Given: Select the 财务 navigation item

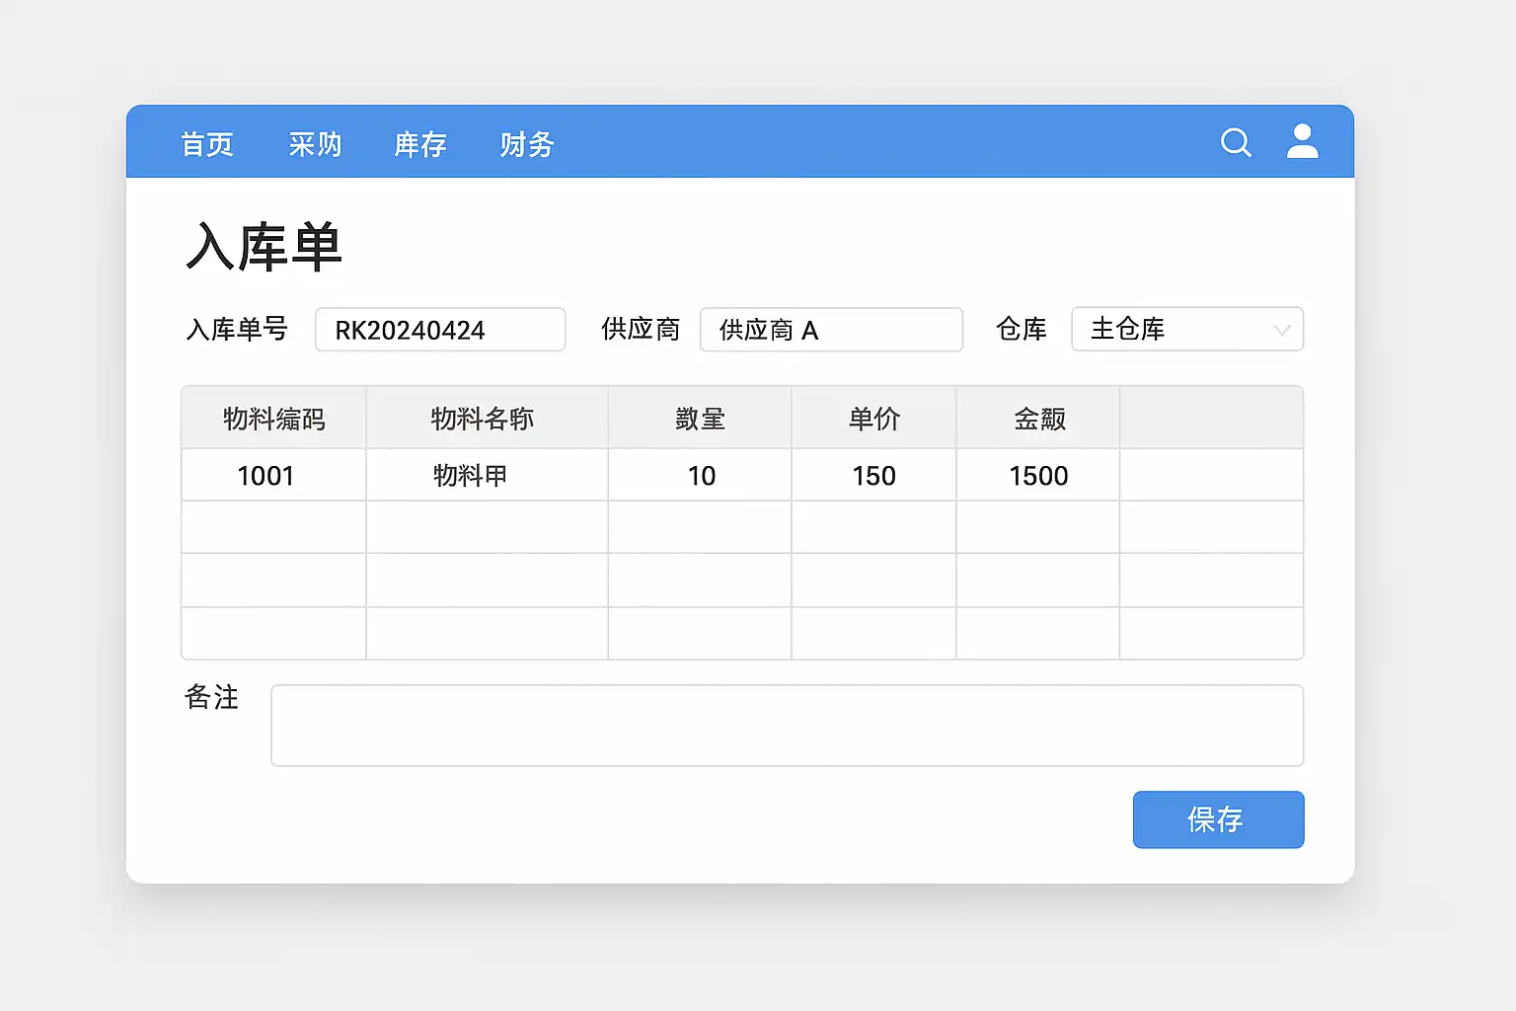Looking at the screenshot, I should point(526,145).
